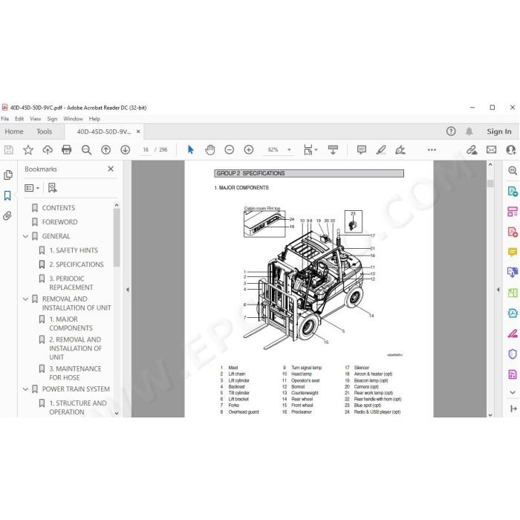Zoom in with the plus icon

tap(248, 150)
